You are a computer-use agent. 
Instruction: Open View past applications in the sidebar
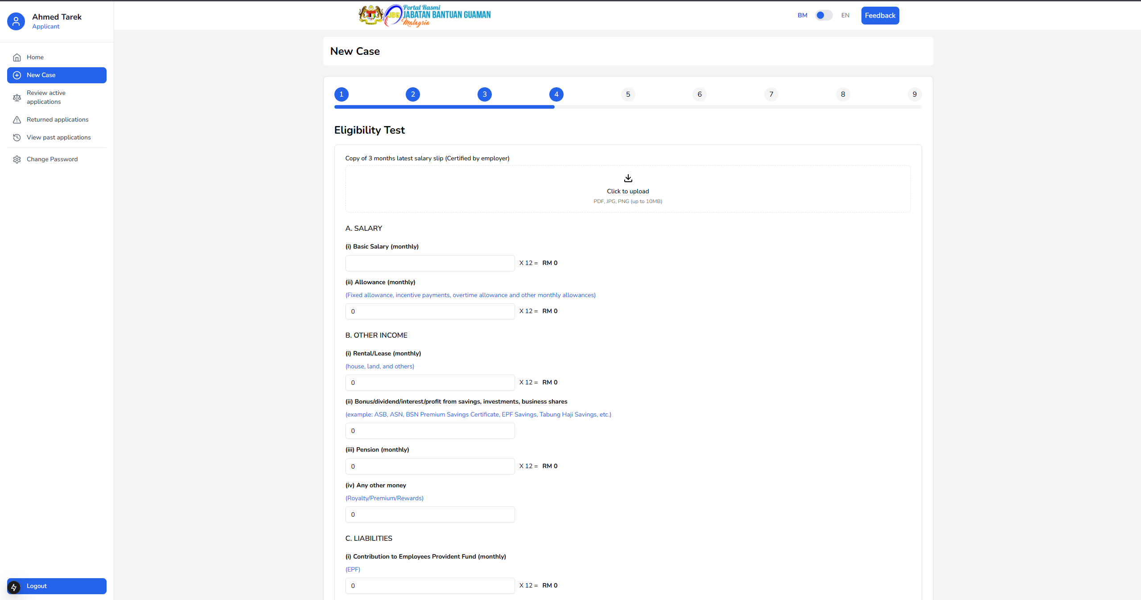coord(58,138)
